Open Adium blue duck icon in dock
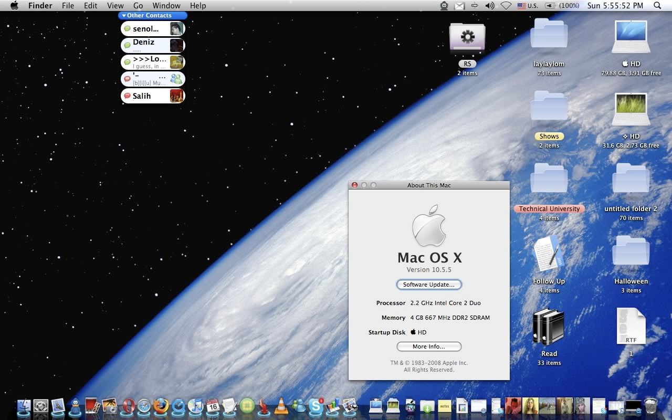This screenshot has height=420, width=672. (76, 406)
